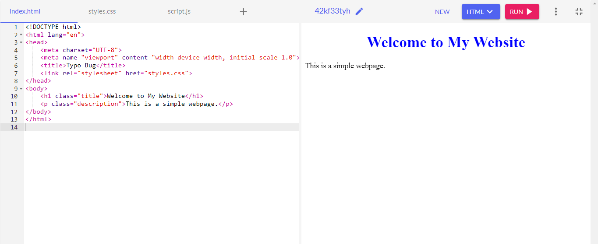Click the NEW button
Screen dimensions: 598x244
point(442,12)
